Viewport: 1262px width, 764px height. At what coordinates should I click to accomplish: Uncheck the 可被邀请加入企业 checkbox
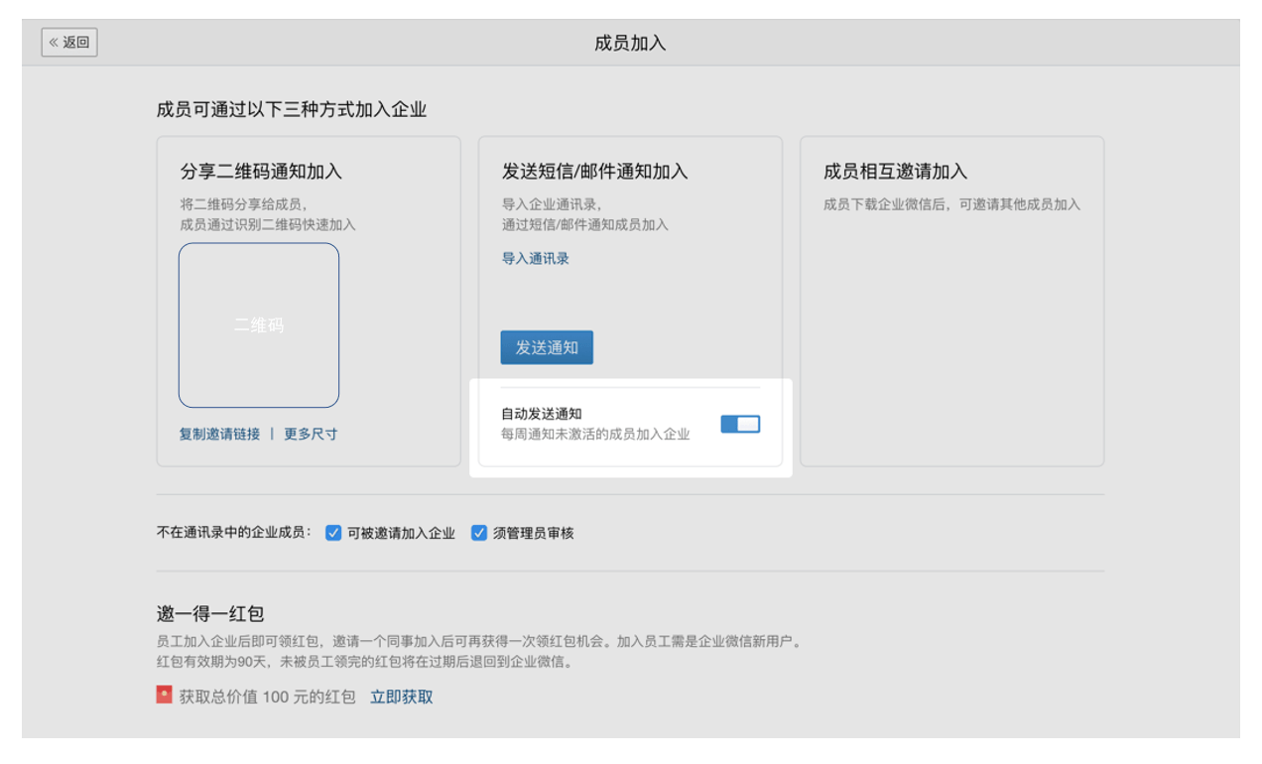point(333,533)
